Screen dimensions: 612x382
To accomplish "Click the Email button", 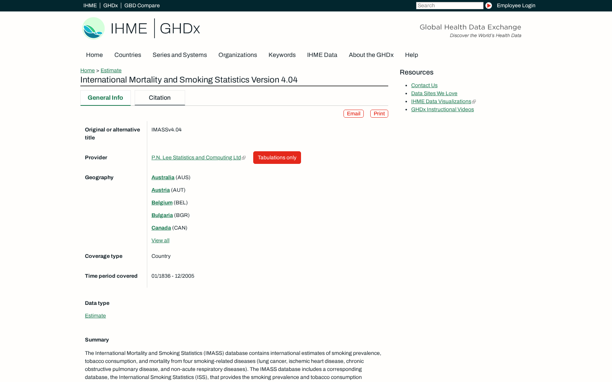I will 353,114.
